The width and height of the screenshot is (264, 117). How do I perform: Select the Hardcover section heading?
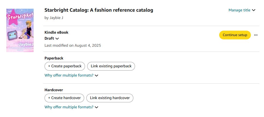pyautogui.click(x=54, y=90)
